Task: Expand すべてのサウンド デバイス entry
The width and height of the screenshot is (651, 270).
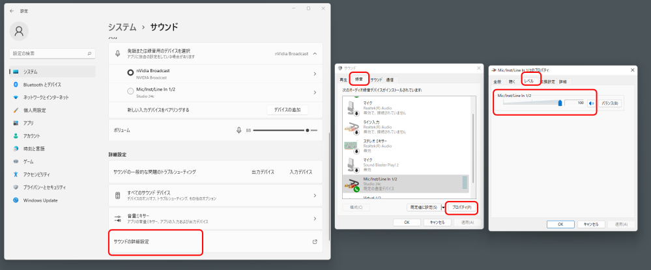Action: [x=315, y=195]
